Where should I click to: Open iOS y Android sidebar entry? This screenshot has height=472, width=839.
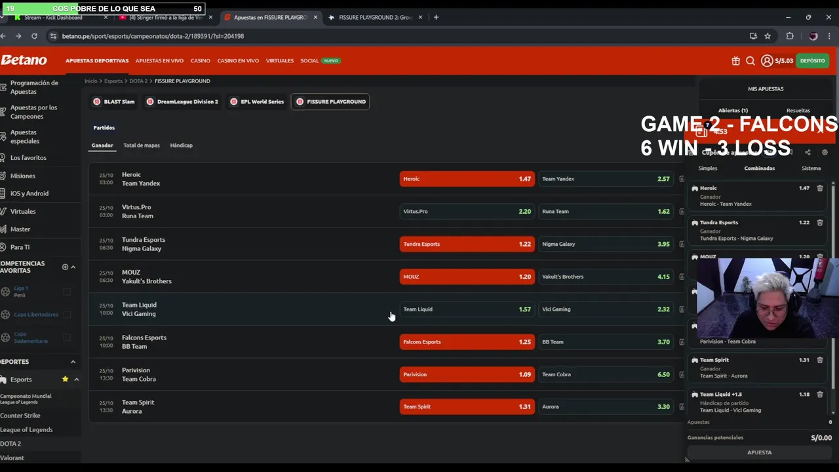[29, 193]
